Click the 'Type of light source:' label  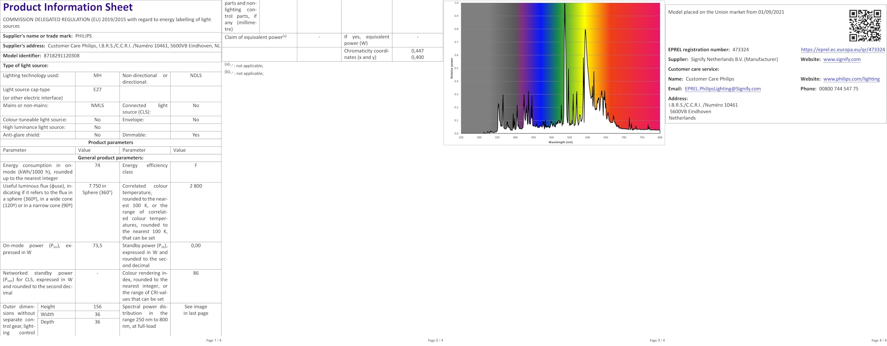tap(26, 66)
